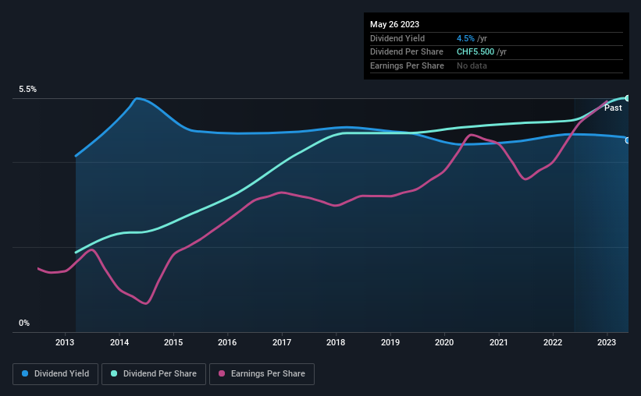
Task: Click the 0% y-axis label
Action: (x=24, y=324)
